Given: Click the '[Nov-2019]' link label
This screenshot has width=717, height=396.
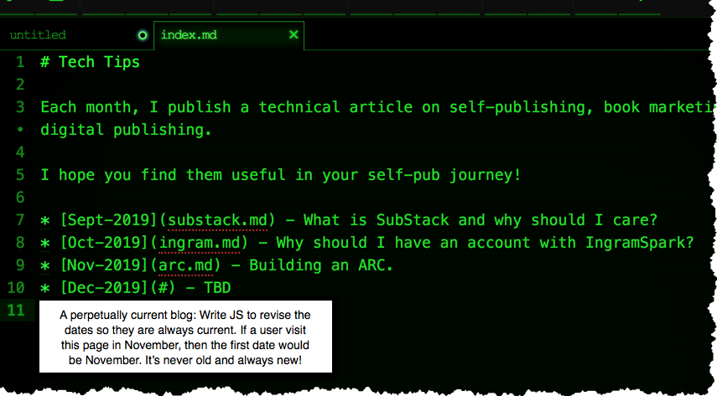Looking at the screenshot, I should tap(104, 265).
